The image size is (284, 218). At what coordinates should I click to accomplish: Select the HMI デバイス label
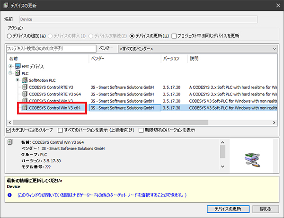[x=33, y=67]
